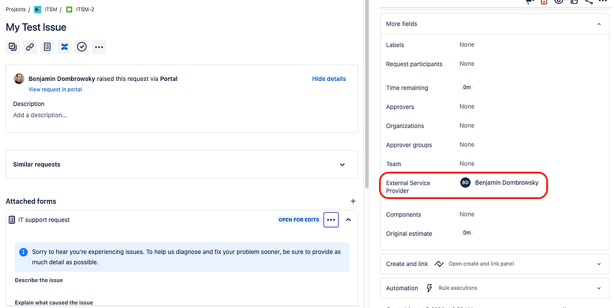Edit the Components field value
614x308 pixels.
[467, 214]
